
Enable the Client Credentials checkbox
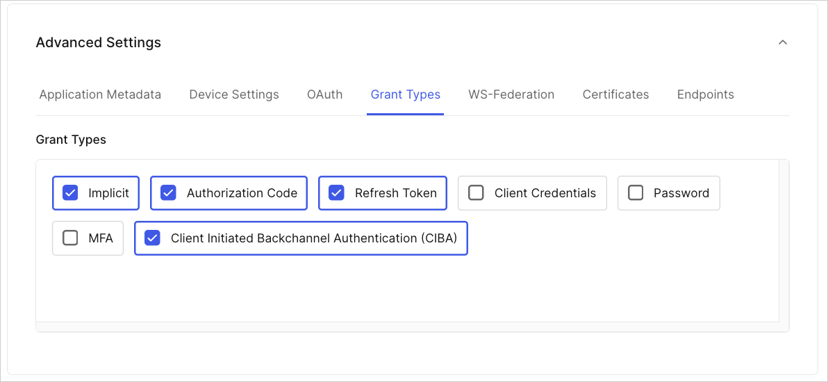(477, 193)
